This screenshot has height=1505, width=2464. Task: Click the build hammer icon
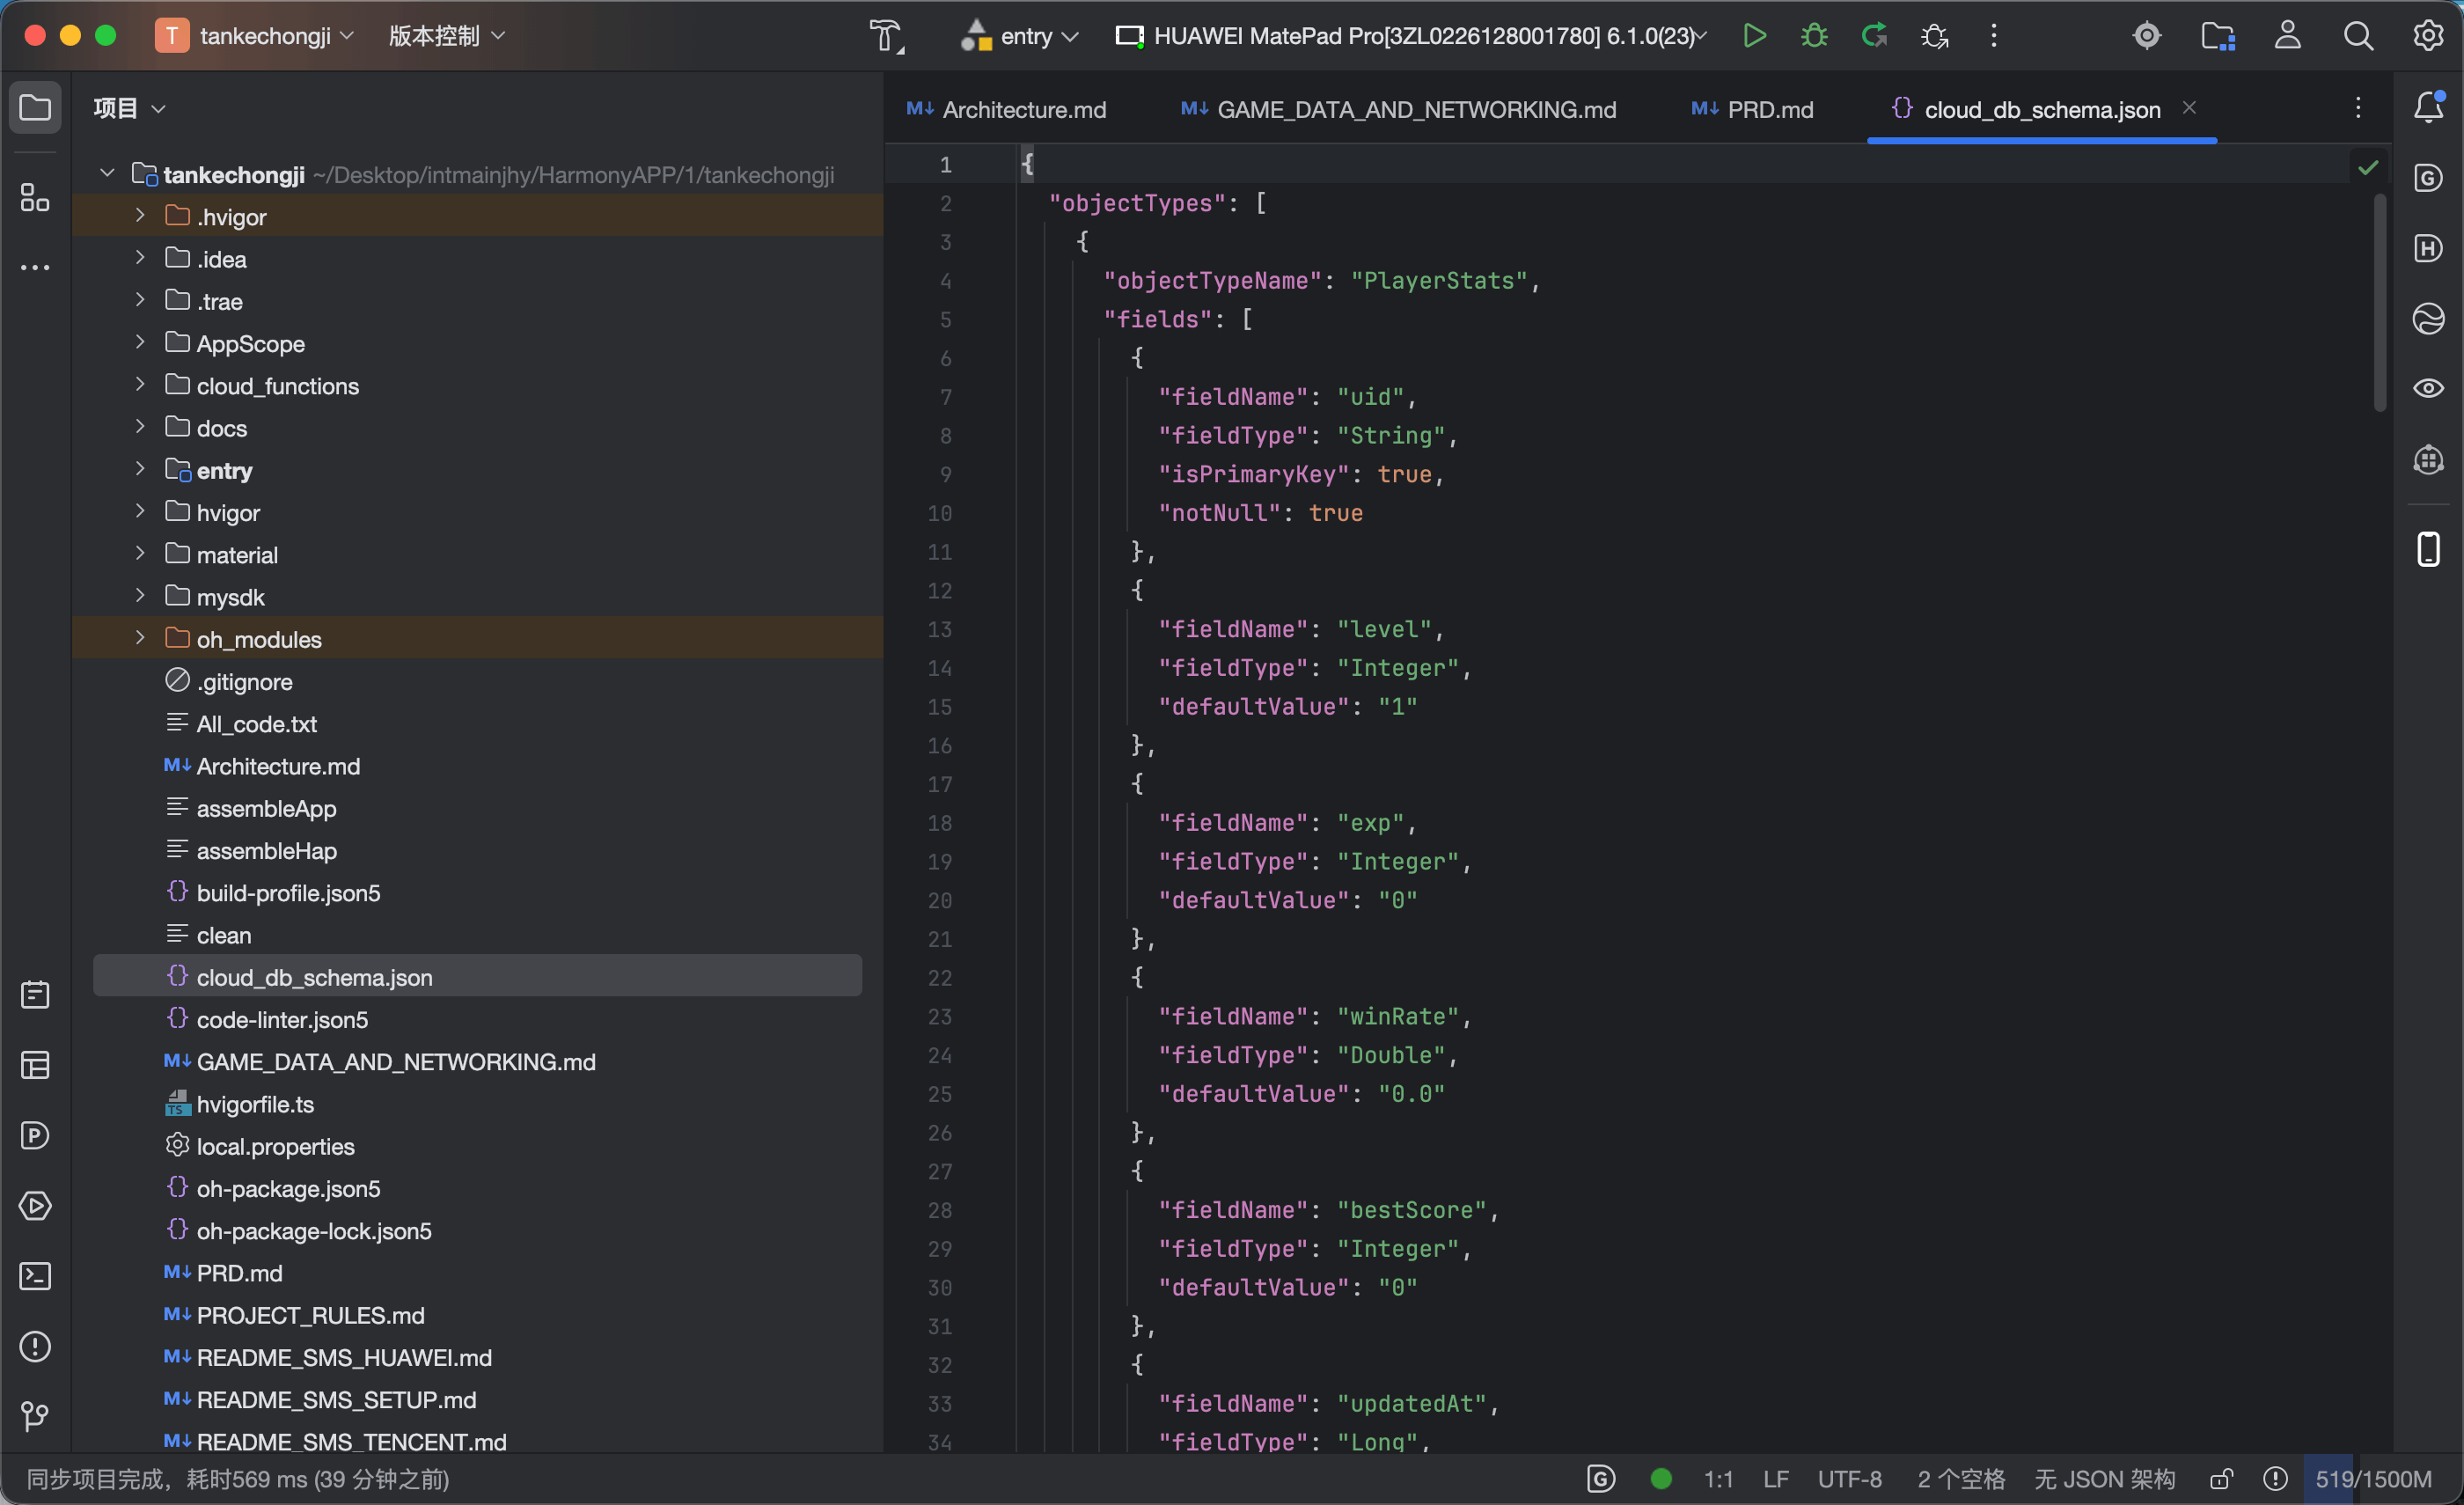pos(885,36)
